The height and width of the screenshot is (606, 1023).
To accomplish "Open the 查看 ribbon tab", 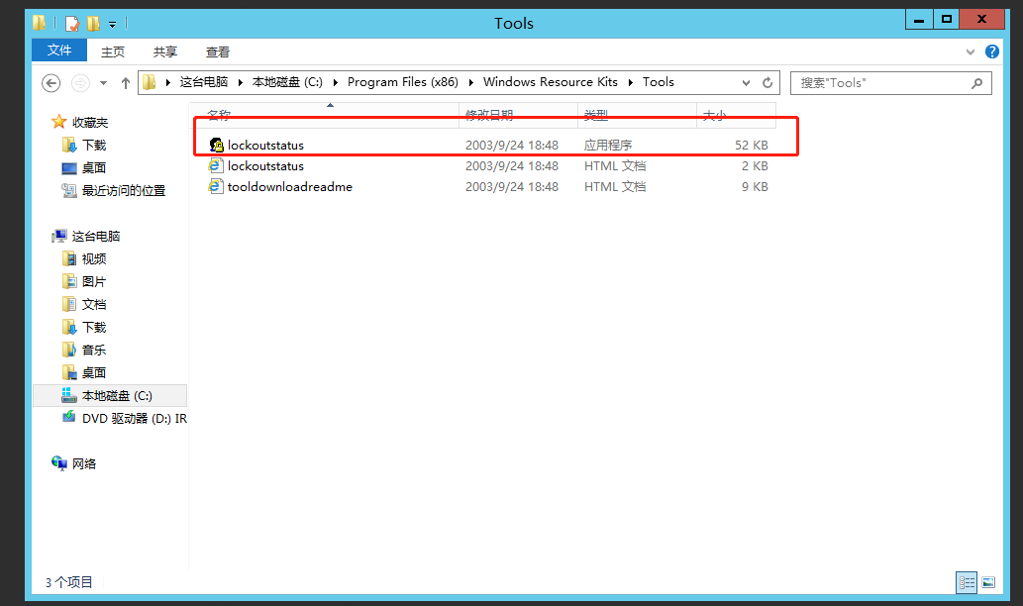I will [217, 51].
